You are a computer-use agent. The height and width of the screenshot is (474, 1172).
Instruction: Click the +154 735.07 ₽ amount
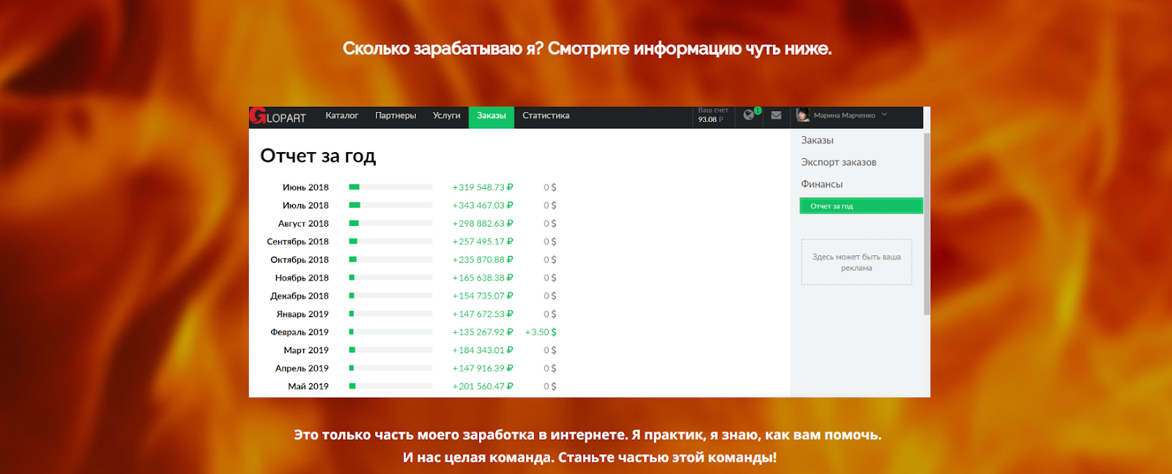click(x=483, y=296)
